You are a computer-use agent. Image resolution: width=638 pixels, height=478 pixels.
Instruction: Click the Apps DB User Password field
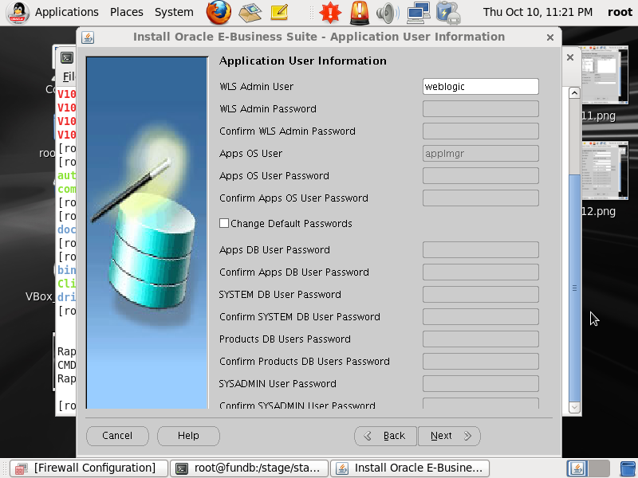tap(481, 250)
